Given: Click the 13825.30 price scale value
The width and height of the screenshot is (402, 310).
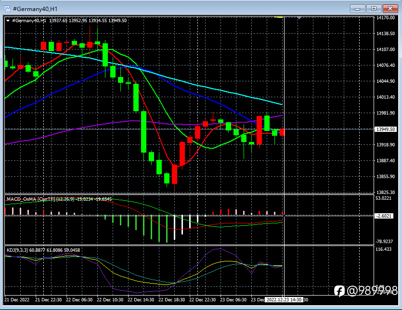Looking at the screenshot, I should click(x=385, y=192).
